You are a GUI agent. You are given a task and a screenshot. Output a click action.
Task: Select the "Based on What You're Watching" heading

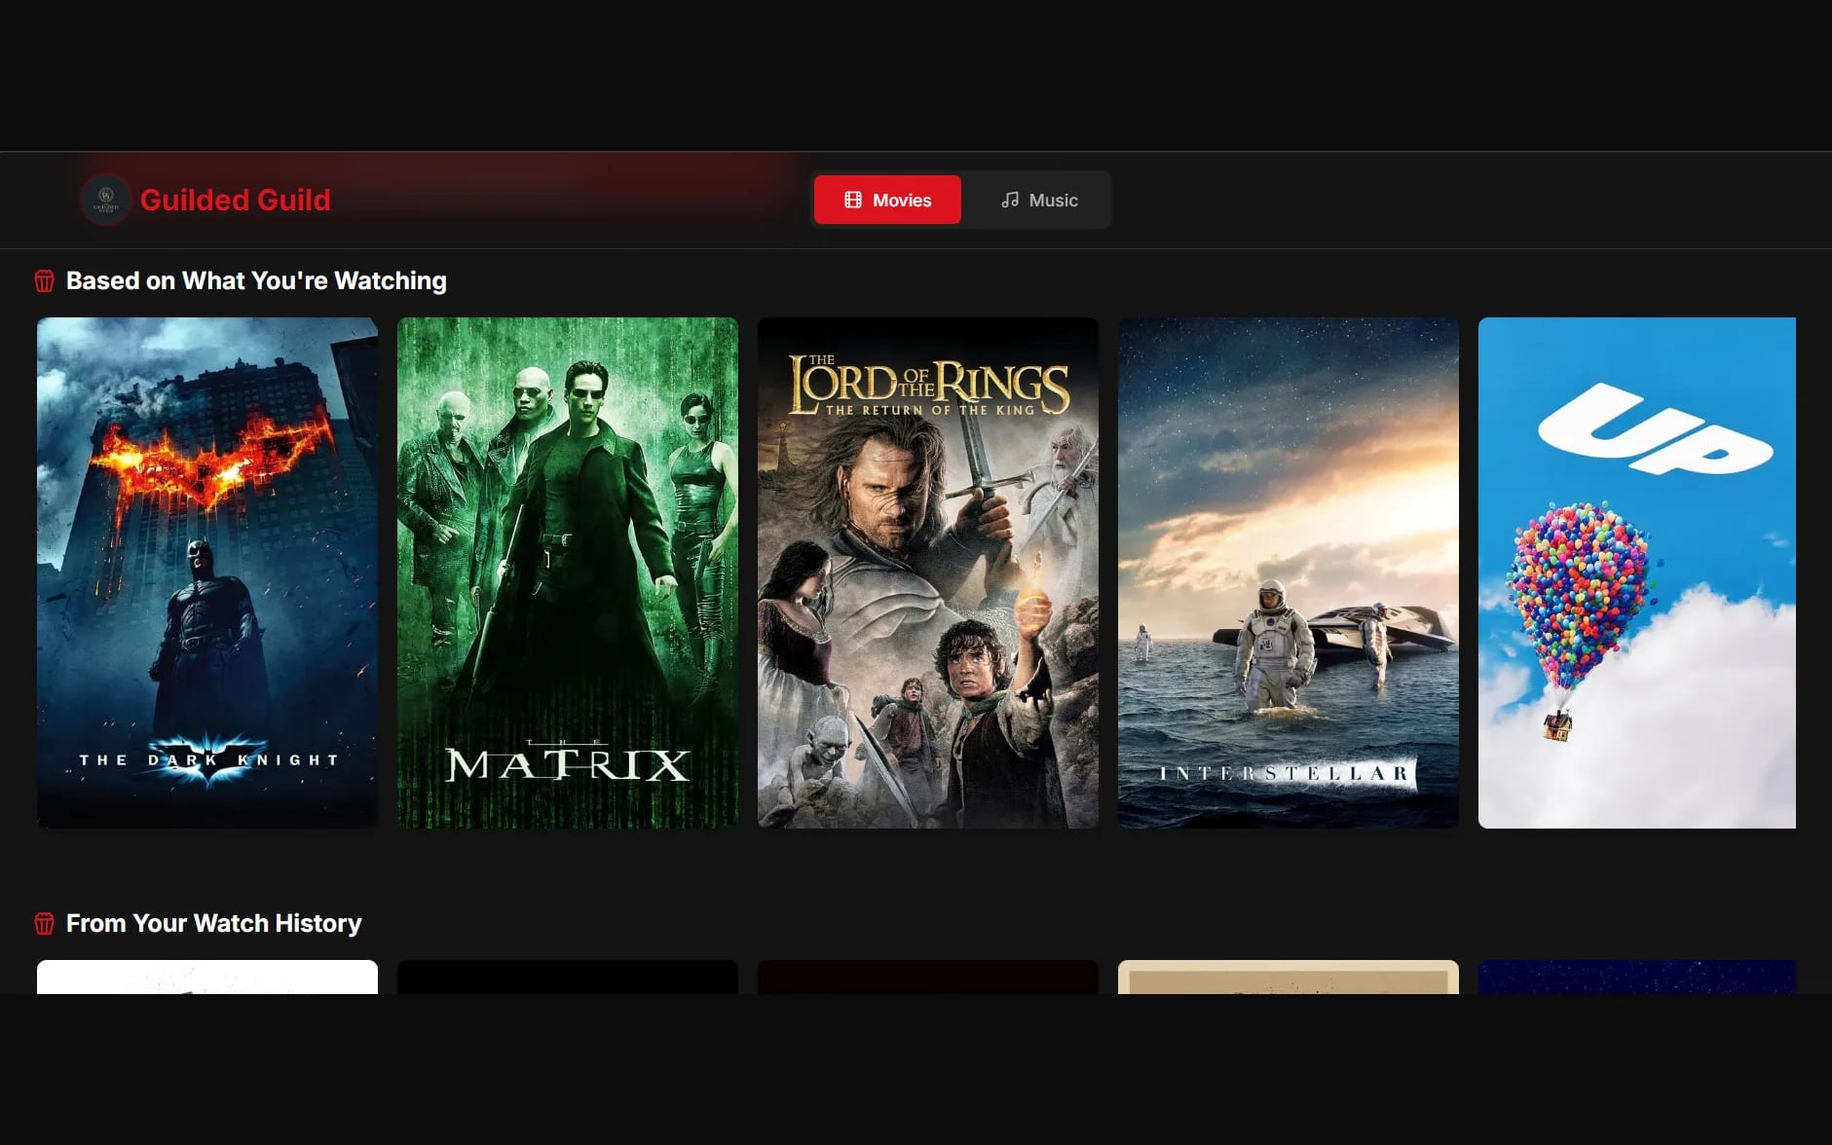tap(256, 280)
